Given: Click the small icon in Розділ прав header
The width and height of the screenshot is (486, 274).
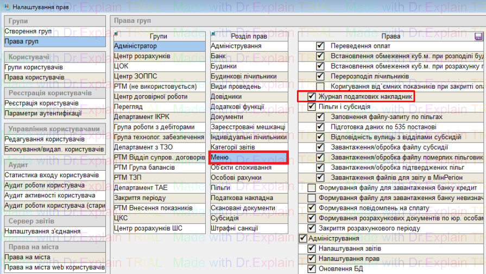Looking at the screenshot, I should pos(213,34).
